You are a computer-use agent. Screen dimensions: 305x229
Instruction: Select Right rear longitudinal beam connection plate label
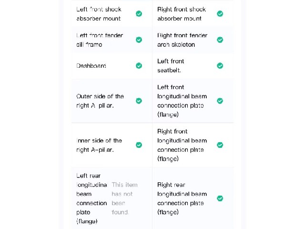tap(182, 198)
